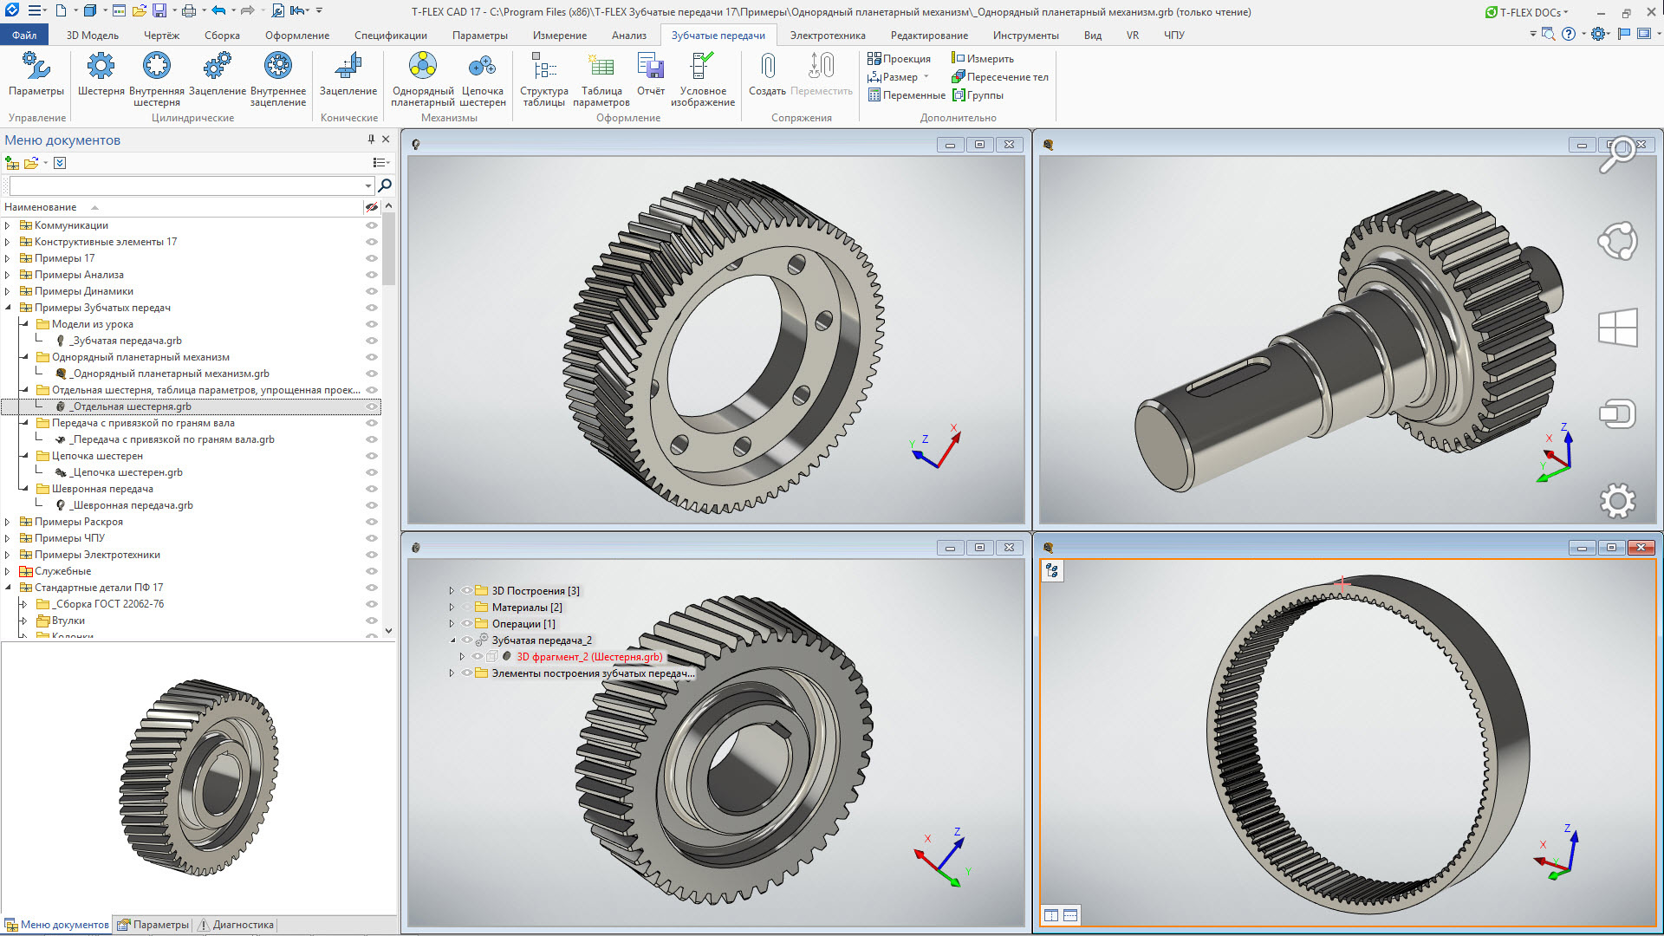Toggle visibility eye for Коммуникации
The image size is (1664, 936).
pyautogui.click(x=372, y=225)
